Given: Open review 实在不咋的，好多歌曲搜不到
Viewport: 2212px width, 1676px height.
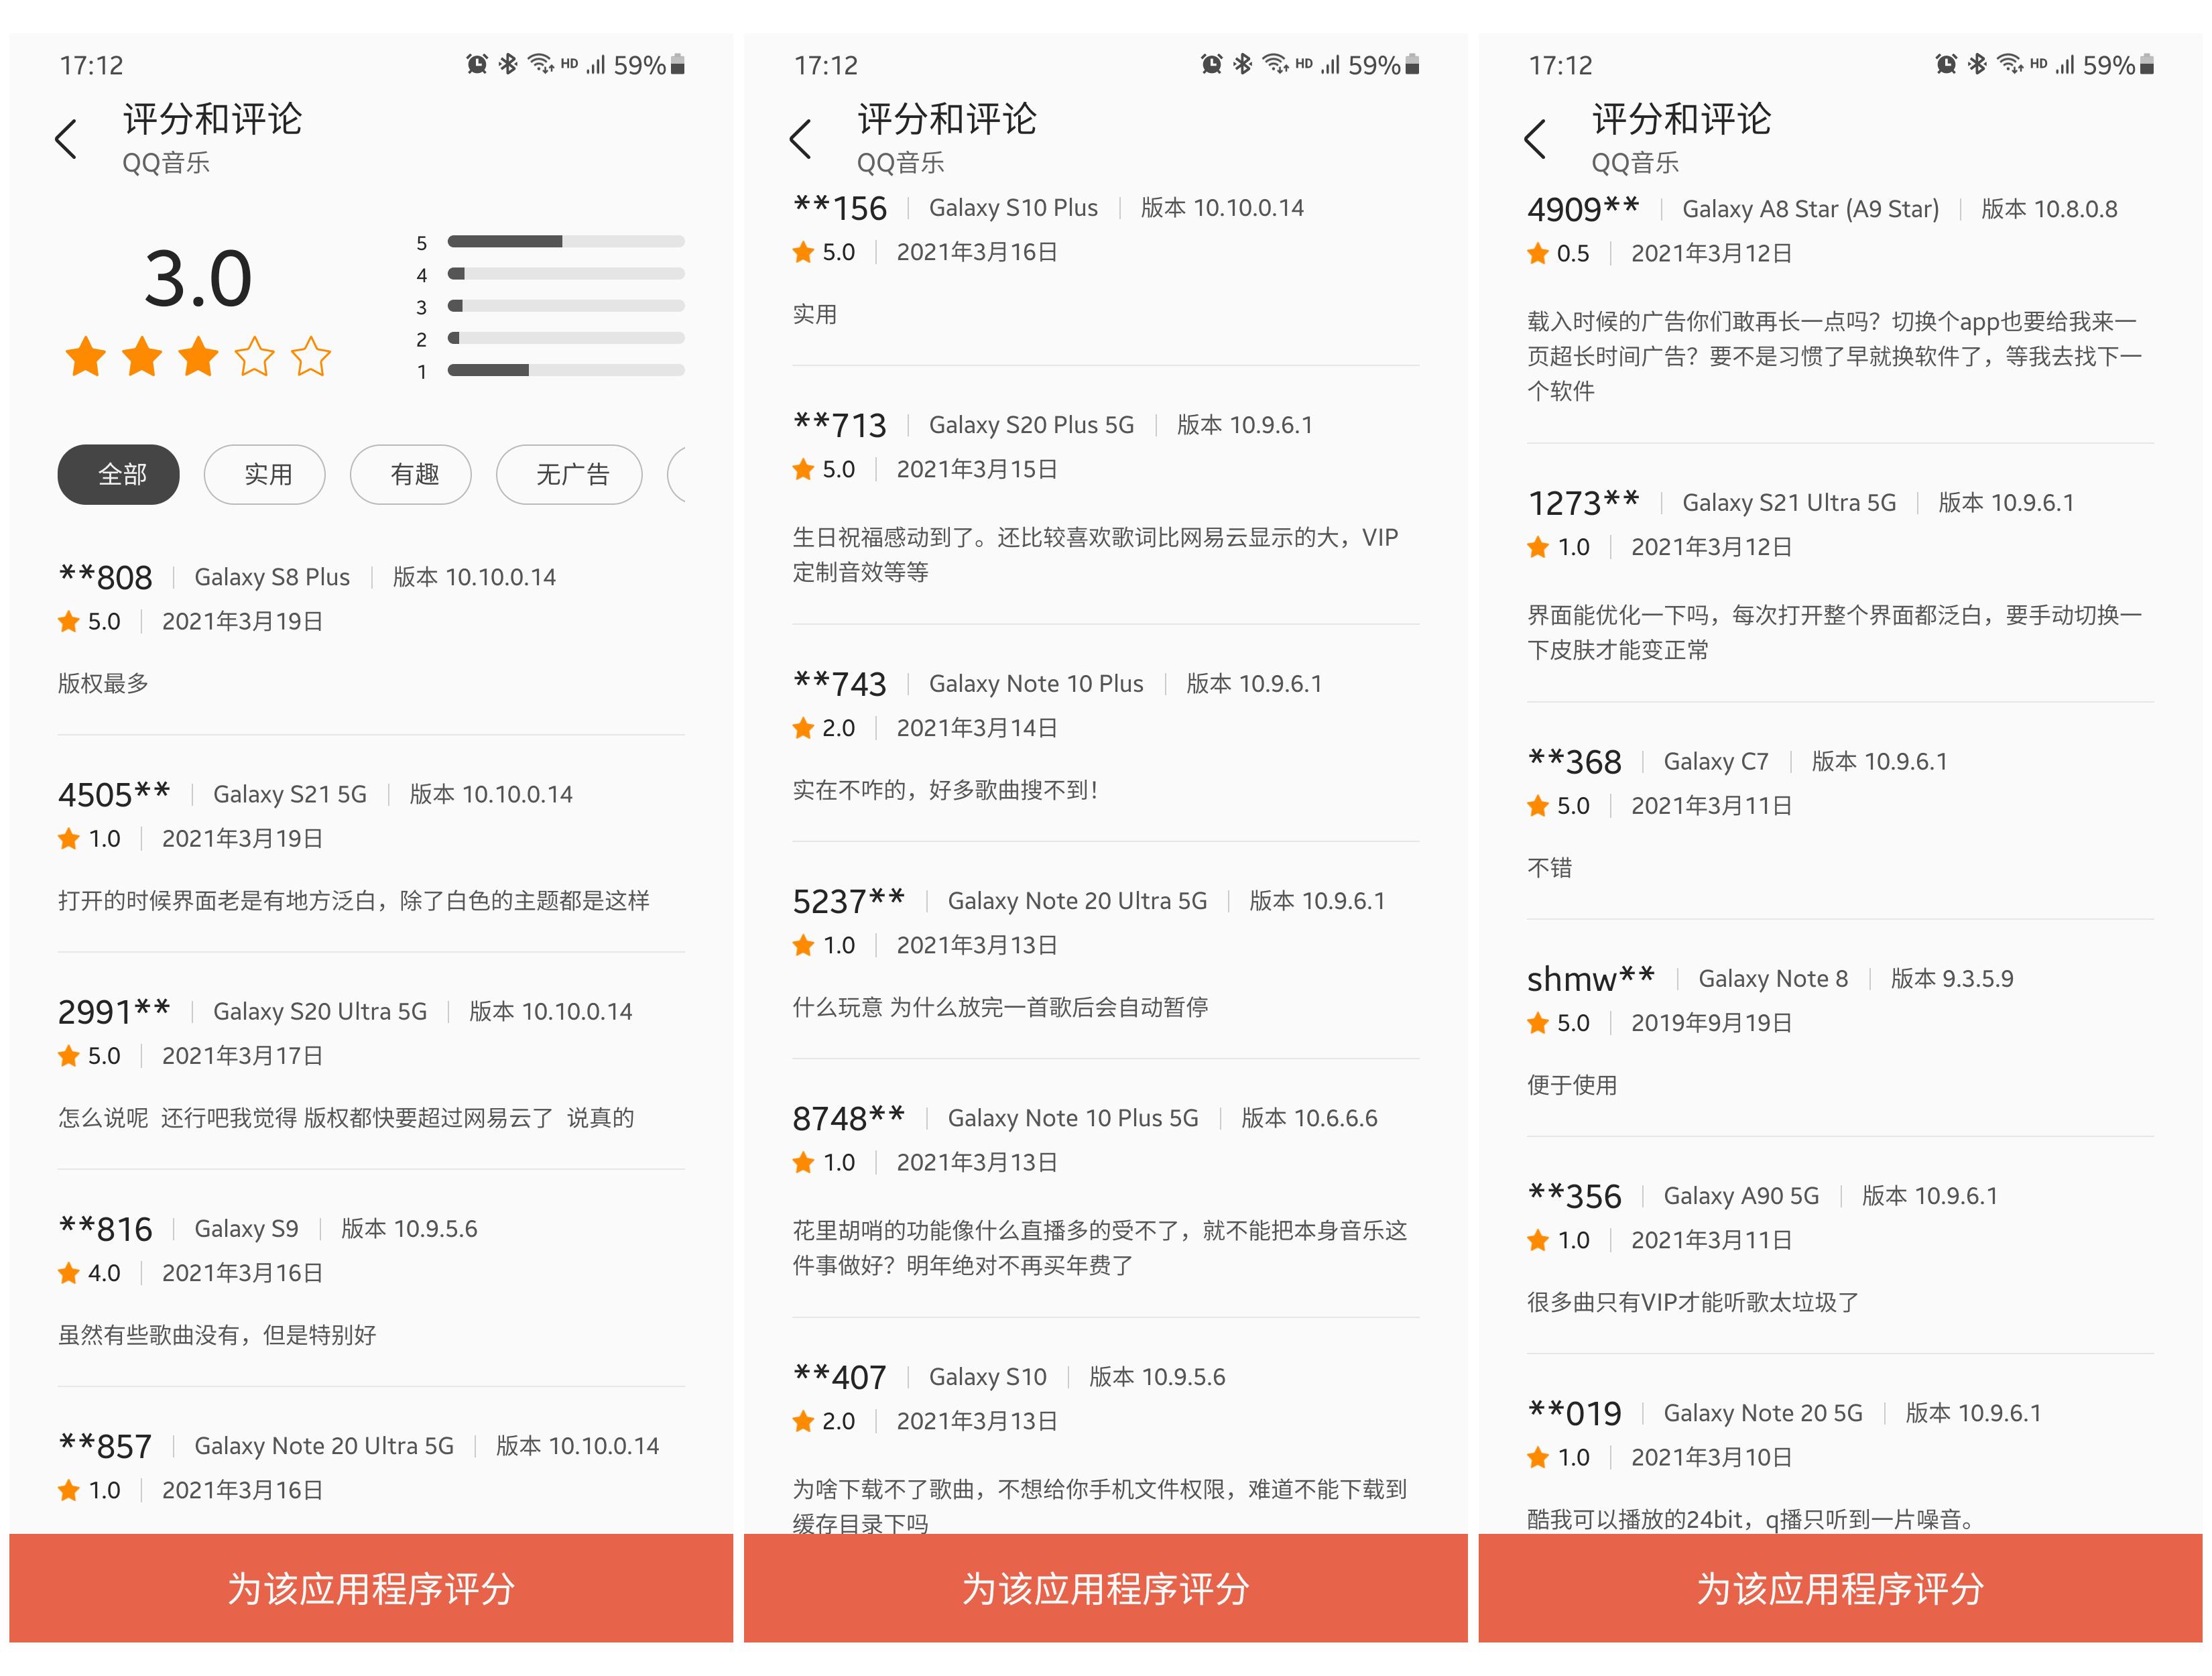Looking at the screenshot, I should click(946, 790).
